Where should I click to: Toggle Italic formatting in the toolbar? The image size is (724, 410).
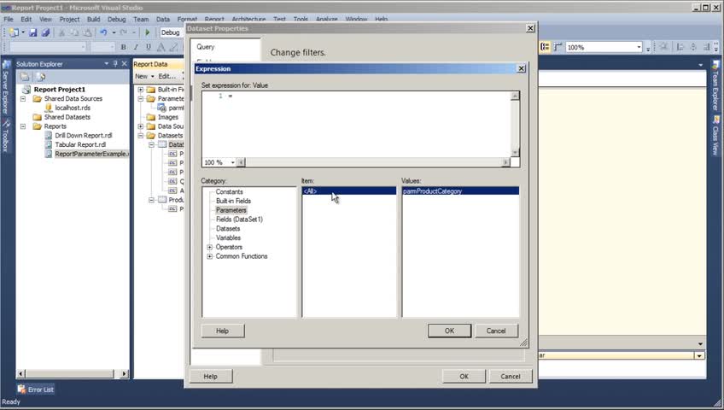click(136, 47)
